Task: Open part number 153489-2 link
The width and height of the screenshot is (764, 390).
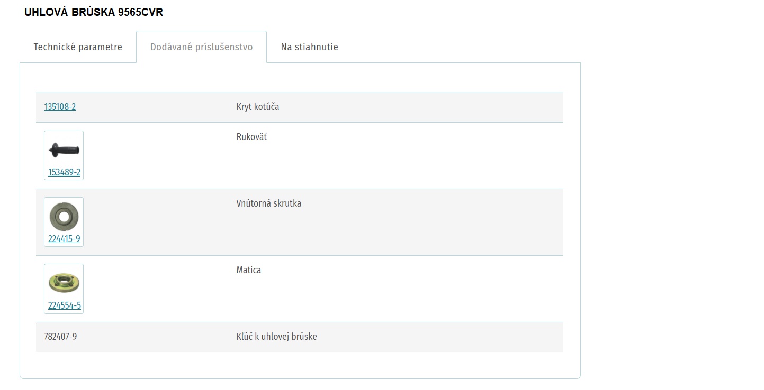Action: click(x=64, y=172)
